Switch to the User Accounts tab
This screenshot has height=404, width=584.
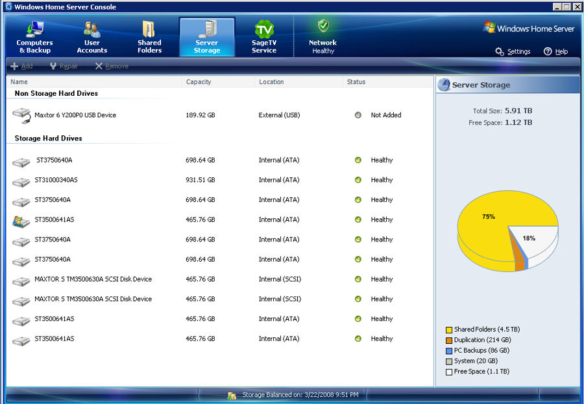(92, 38)
